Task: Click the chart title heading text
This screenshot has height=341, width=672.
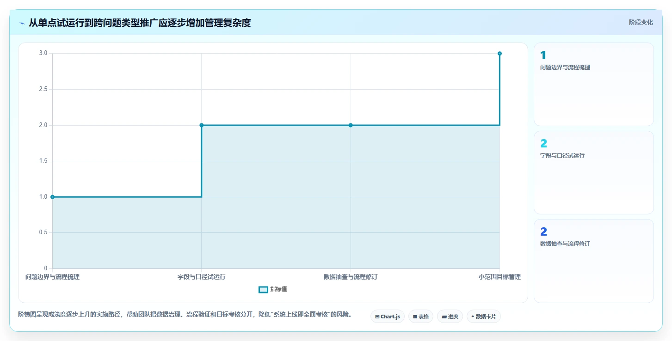Action: click(x=140, y=23)
